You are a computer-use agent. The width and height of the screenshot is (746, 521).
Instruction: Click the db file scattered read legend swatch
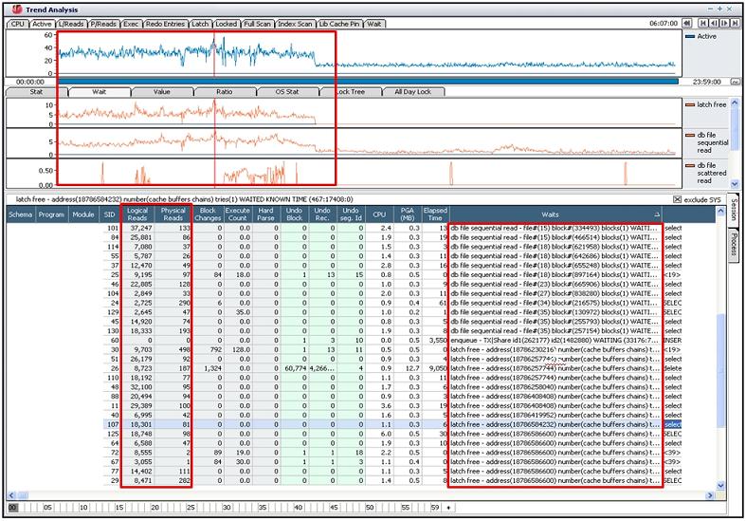click(x=690, y=166)
